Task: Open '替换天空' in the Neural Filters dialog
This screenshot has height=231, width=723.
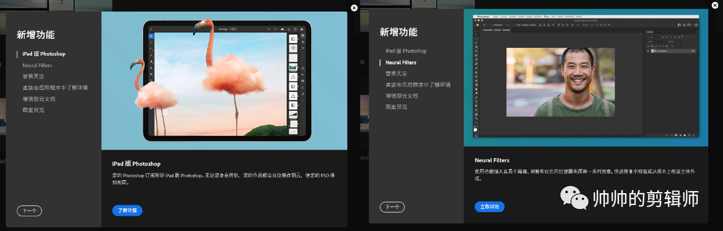Action: point(396,73)
